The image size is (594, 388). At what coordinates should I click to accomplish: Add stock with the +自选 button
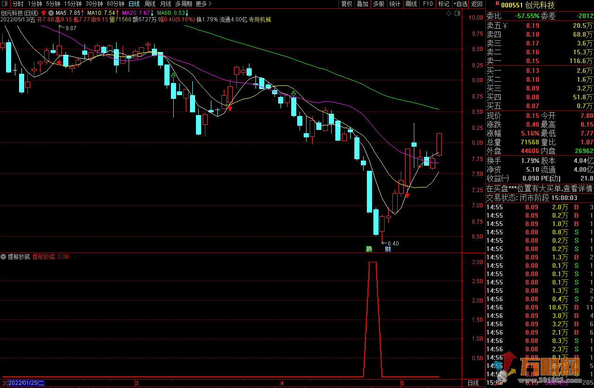pos(460,4)
